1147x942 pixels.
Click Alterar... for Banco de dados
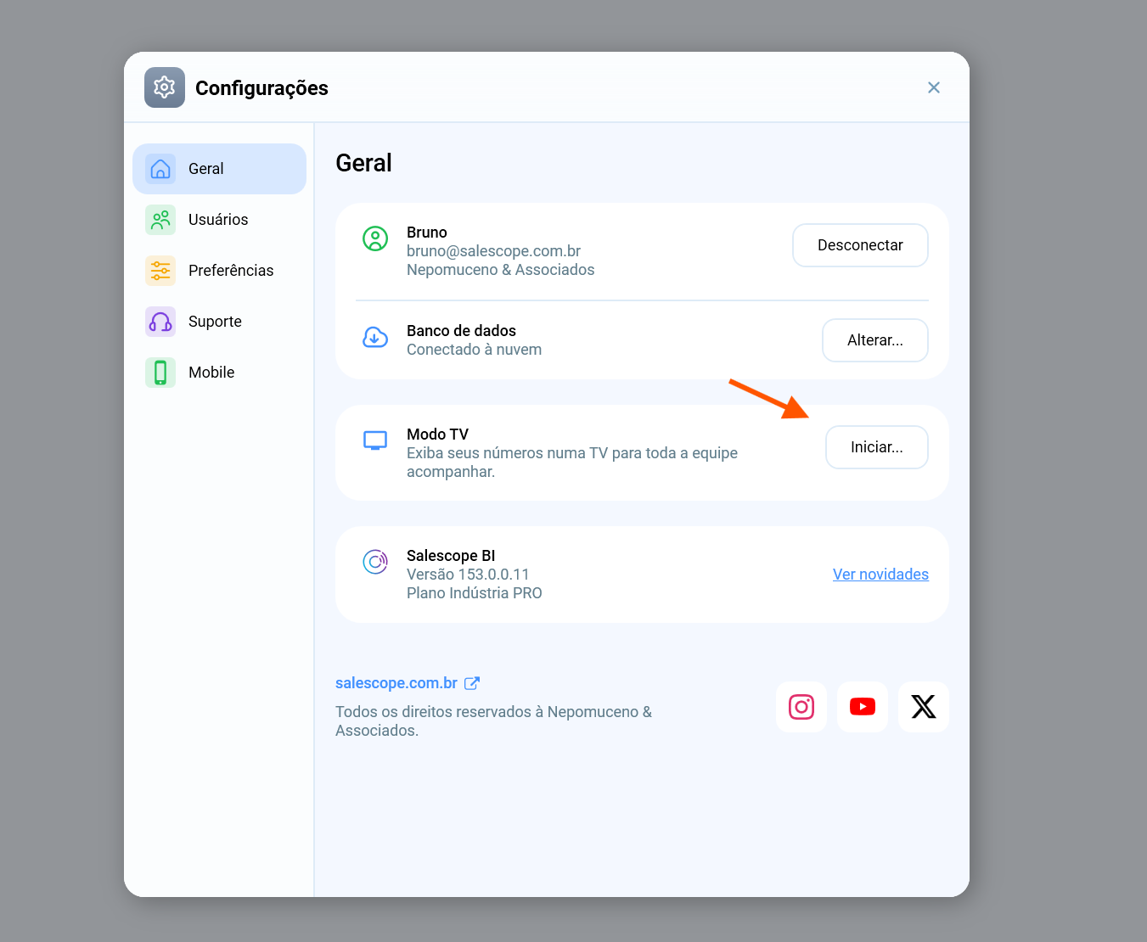point(875,340)
